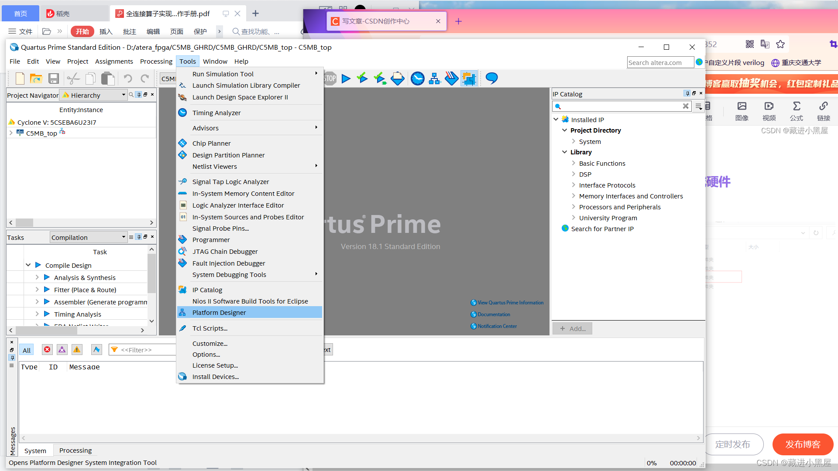Image resolution: width=838 pixels, height=471 pixels.
Task: Toggle the pin on IP Catalog panel
Action: [687, 93]
